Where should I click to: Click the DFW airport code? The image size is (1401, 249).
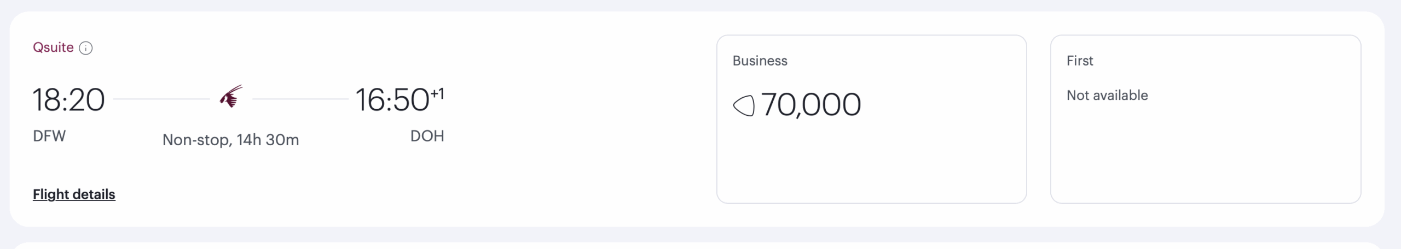(x=49, y=136)
